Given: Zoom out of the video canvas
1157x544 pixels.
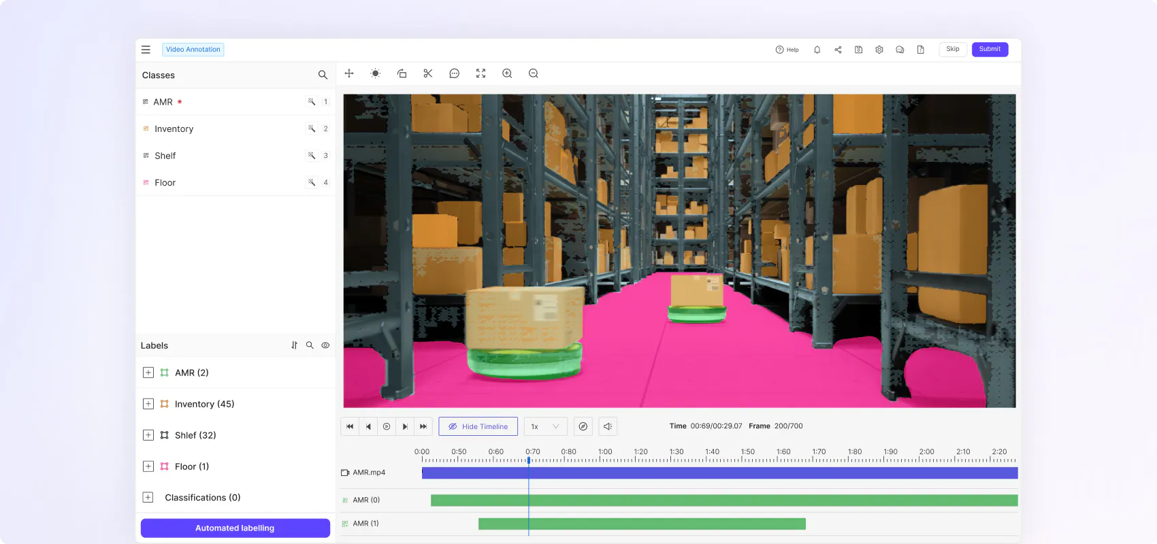Looking at the screenshot, I should click(x=534, y=73).
